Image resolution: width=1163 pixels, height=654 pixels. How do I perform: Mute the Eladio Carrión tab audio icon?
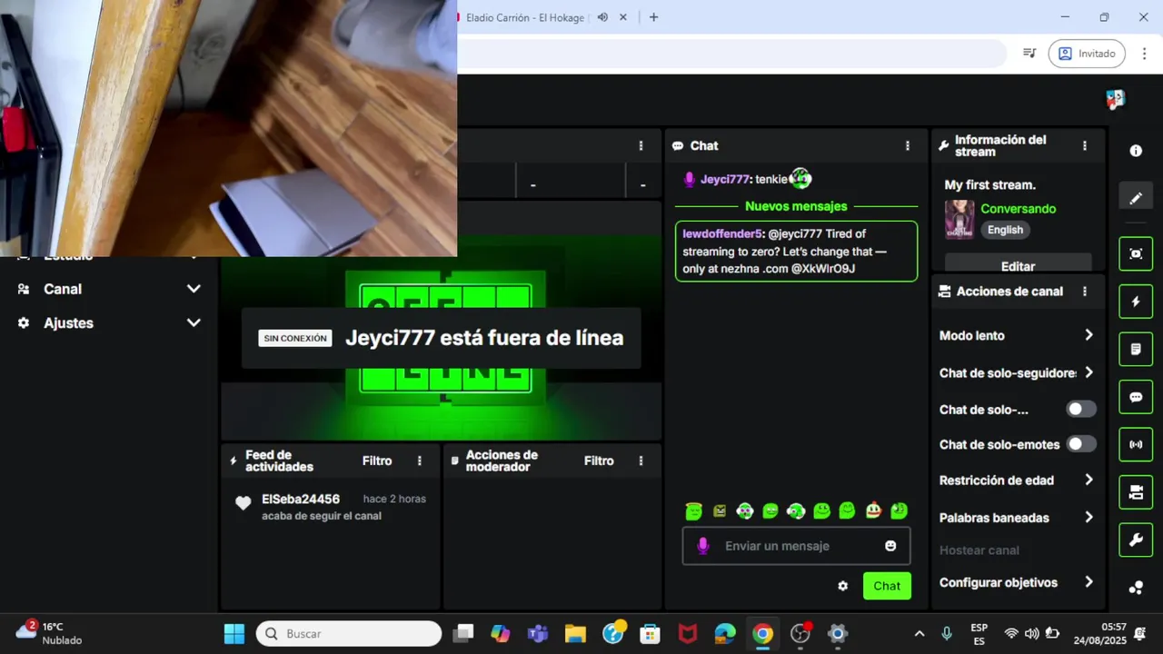point(602,17)
